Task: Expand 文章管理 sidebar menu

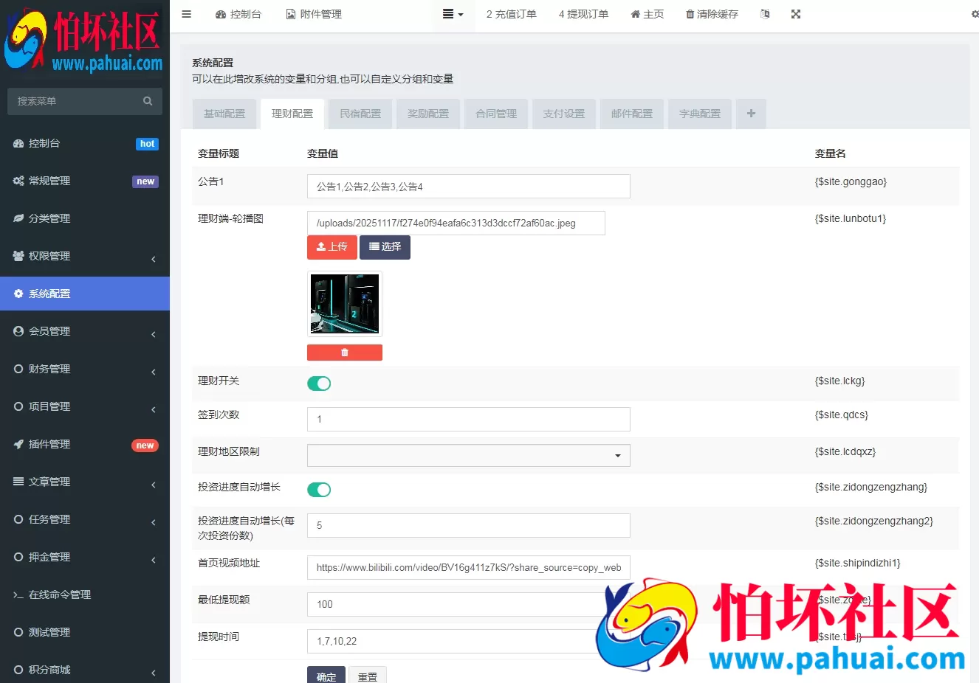Action: pos(85,482)
